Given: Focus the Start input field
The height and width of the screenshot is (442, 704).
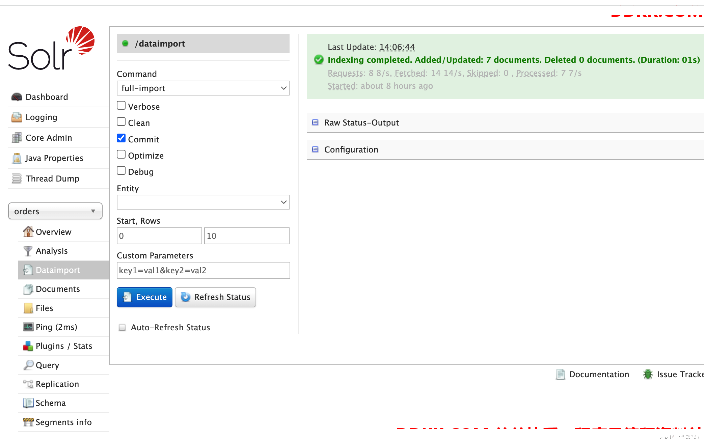Looking at the screenshot, I should click(159, 236).
